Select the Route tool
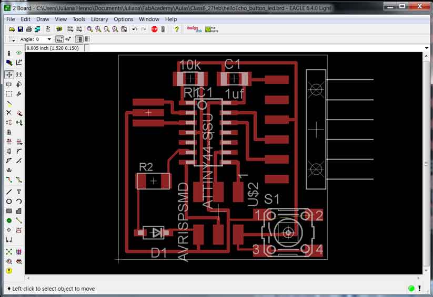 point(9,180)
